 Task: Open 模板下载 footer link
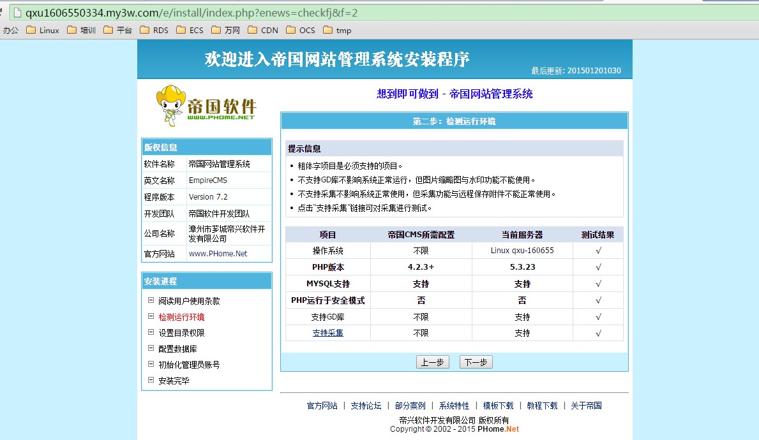pyautogui.click(x=498, y=406)
